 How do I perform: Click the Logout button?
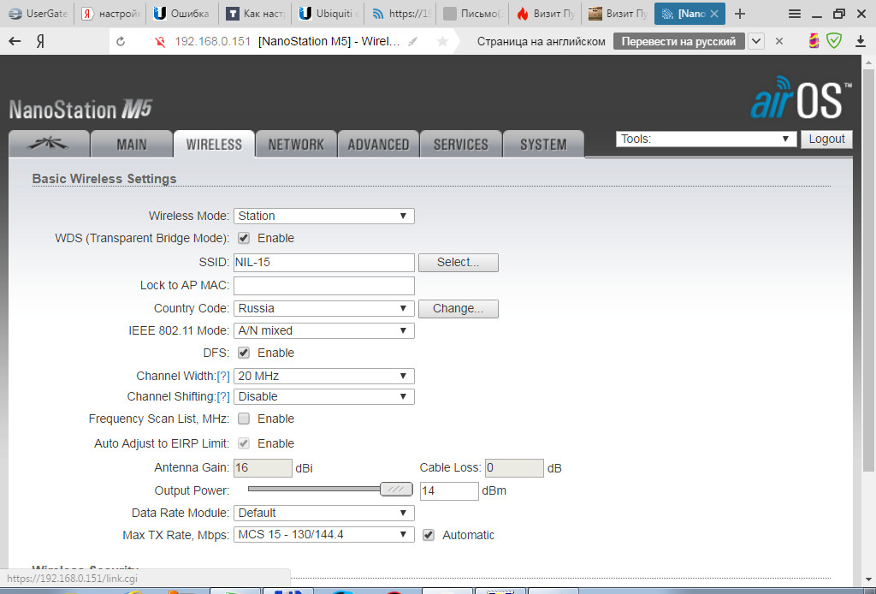pyautogui.click(x=826, y=139)
